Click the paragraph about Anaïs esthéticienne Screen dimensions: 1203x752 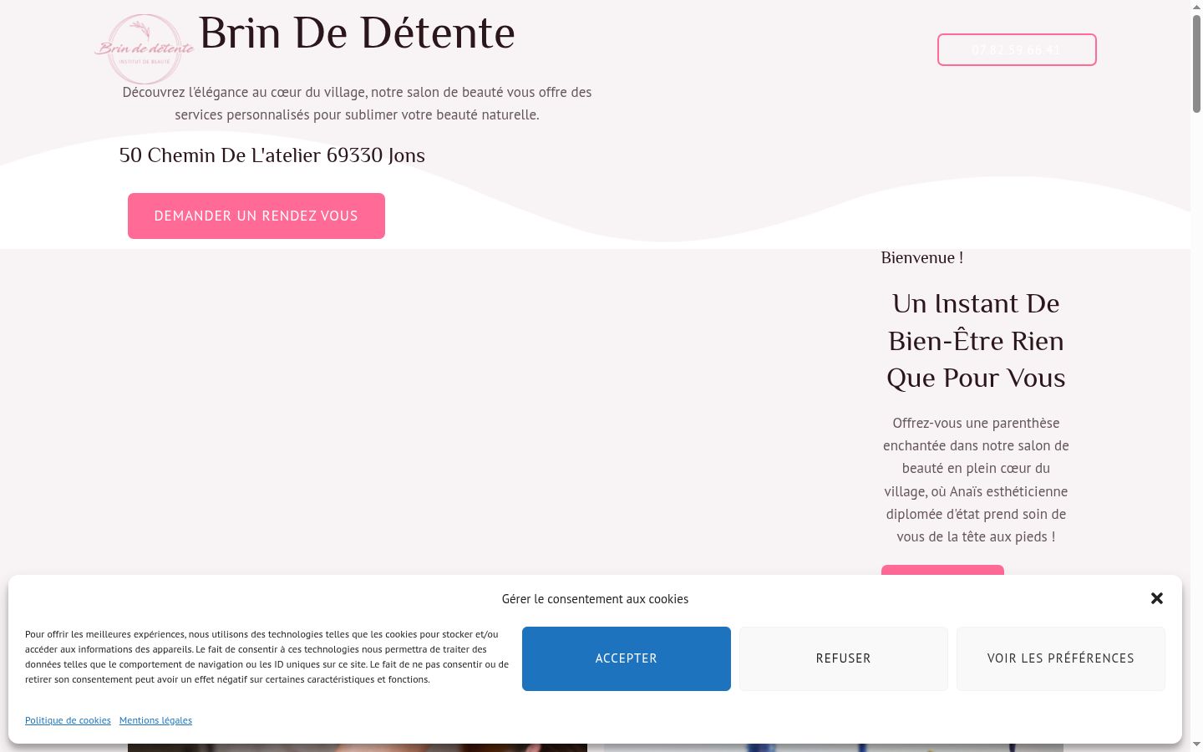point(976,480)
